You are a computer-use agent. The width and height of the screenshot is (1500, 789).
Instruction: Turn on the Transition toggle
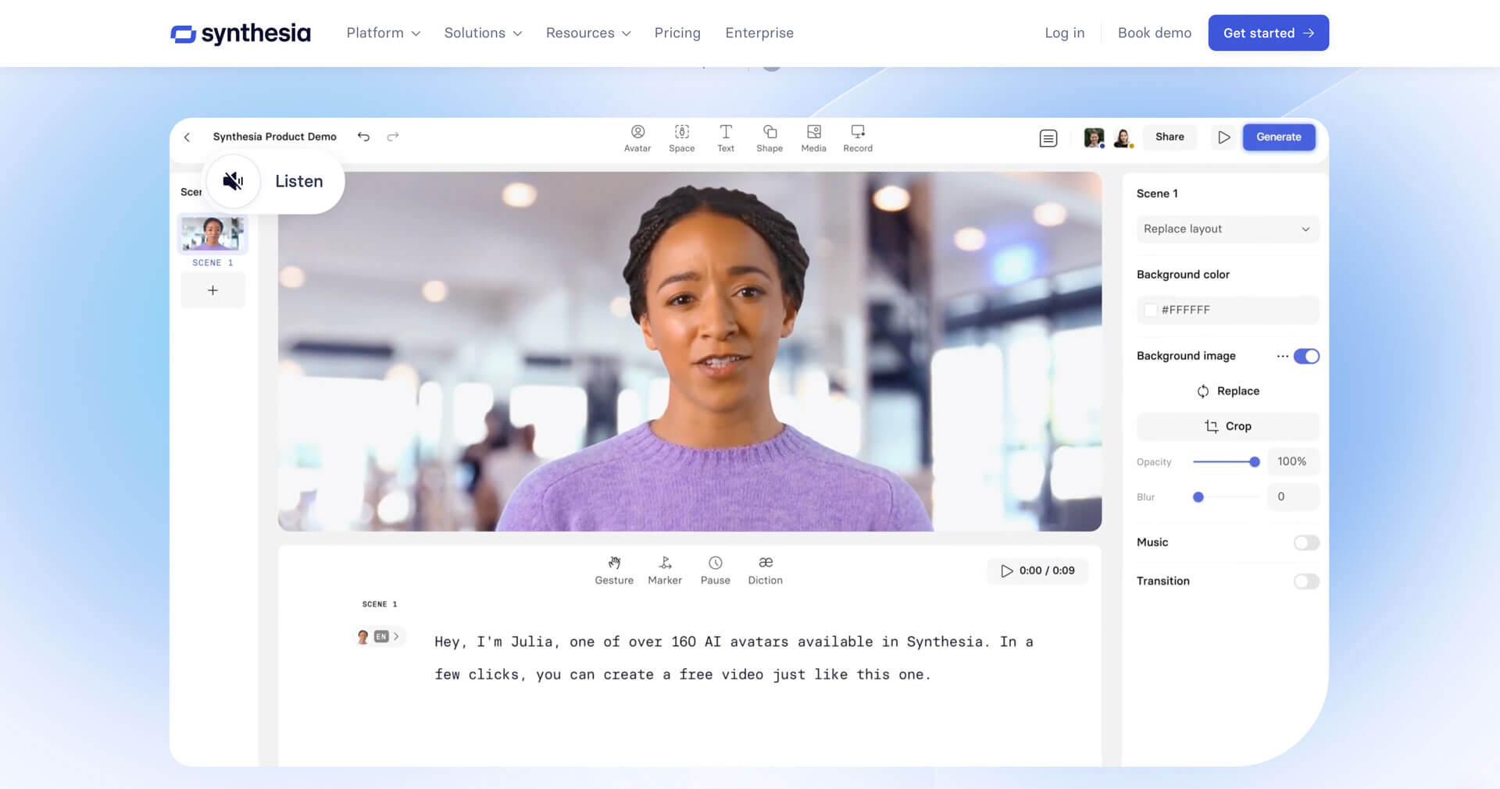(x=1305, y=581)
